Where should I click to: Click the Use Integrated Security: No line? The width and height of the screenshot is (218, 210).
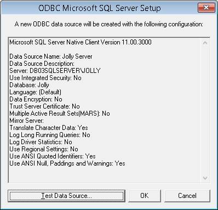(x=45, y=78)
